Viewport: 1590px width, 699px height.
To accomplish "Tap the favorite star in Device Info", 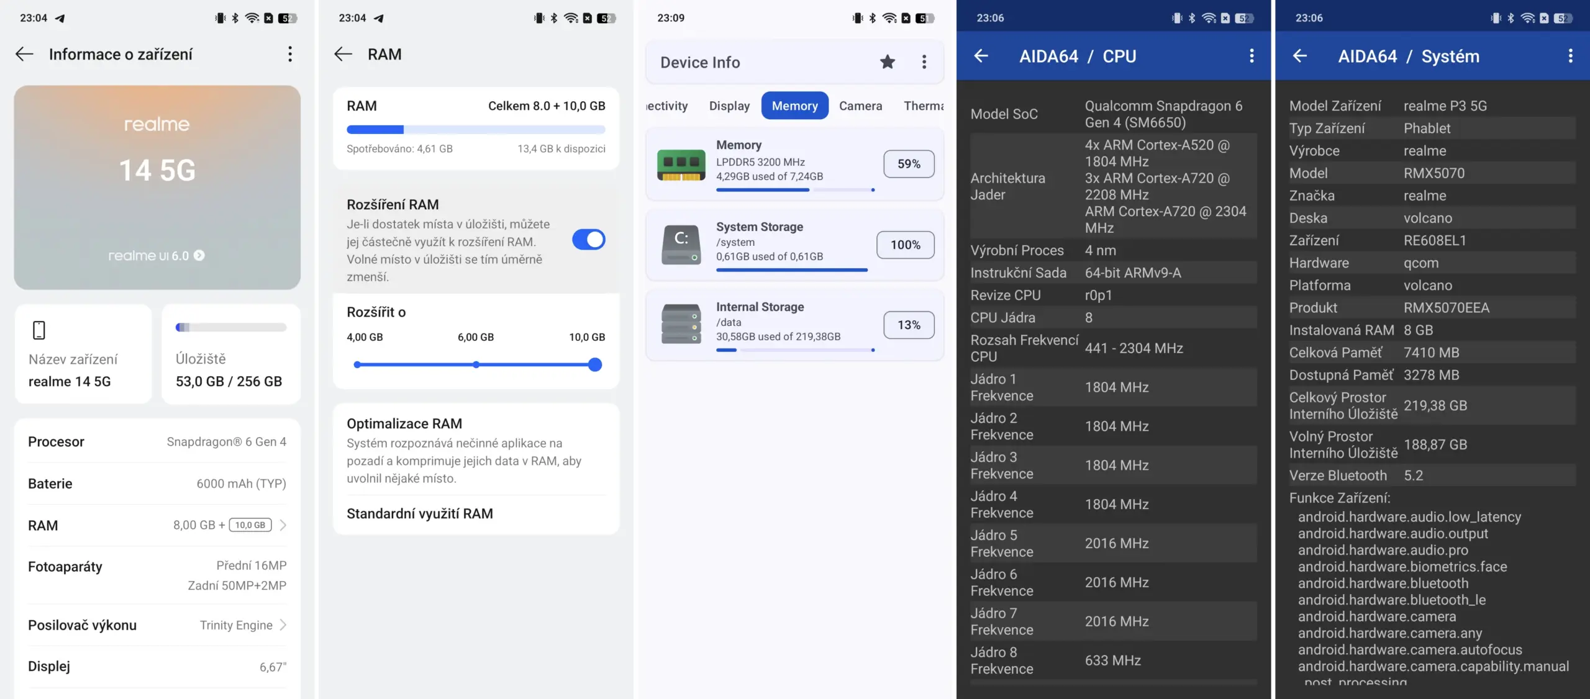I will (888, 62).
